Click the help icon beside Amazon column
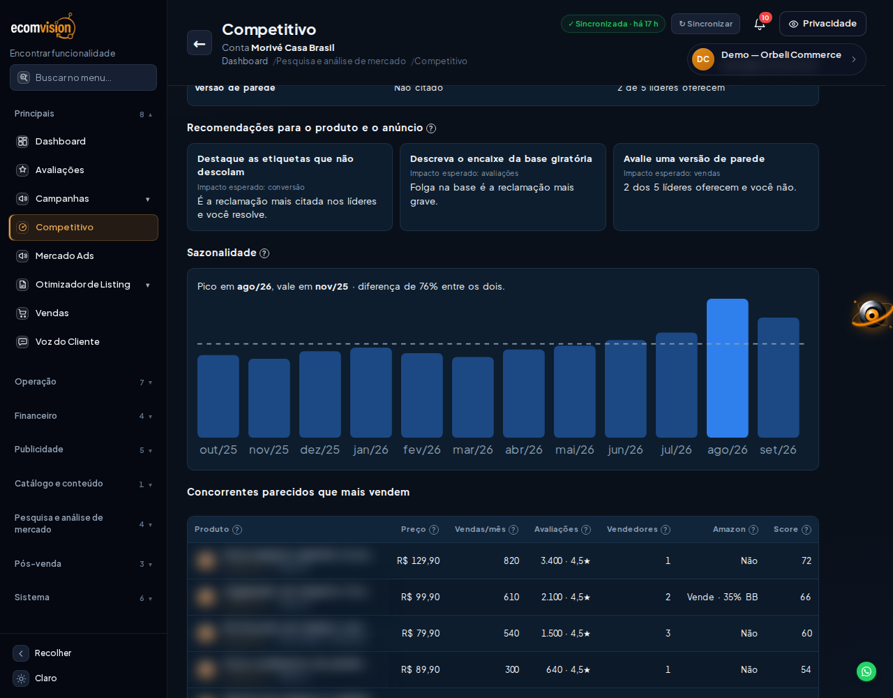This screenshot has height=698, width=893. 753,530
